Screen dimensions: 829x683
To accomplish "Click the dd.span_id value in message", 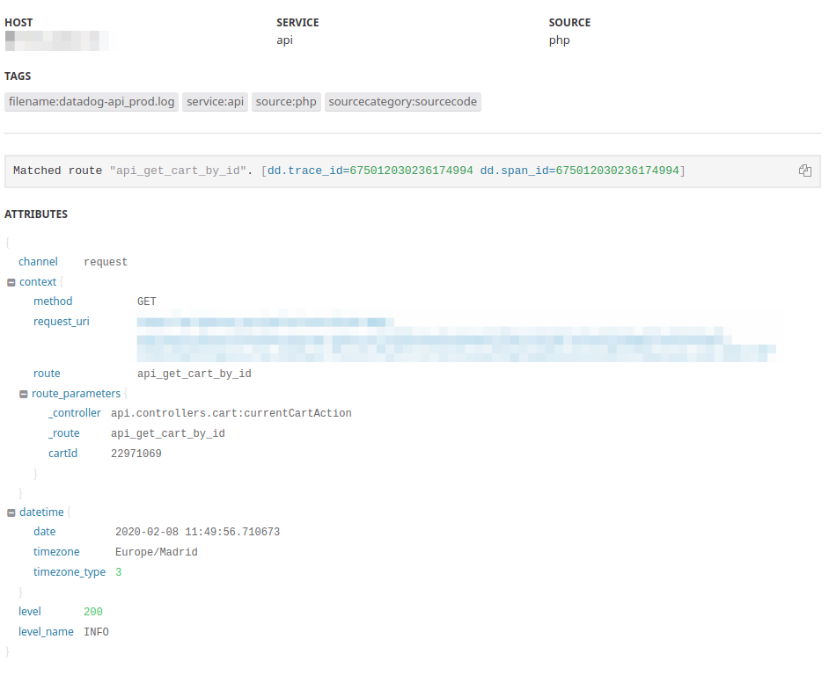I will 617,171.
